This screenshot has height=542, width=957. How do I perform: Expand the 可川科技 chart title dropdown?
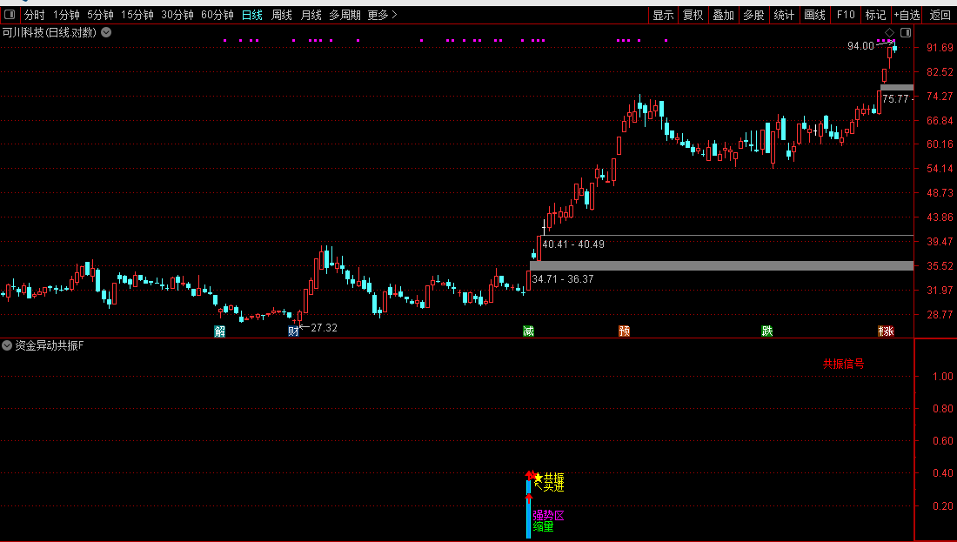(106, 32)
